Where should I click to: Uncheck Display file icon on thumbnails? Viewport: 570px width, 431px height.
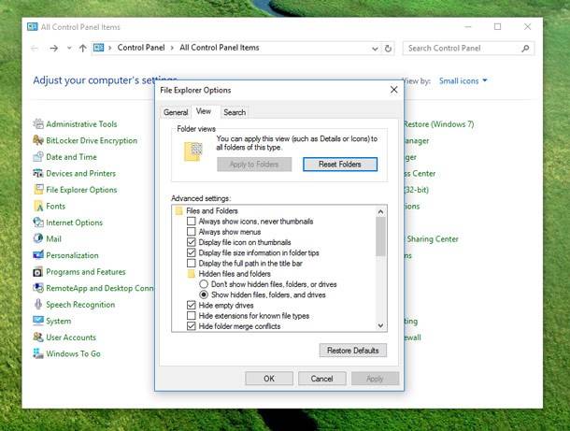(192, 242)
